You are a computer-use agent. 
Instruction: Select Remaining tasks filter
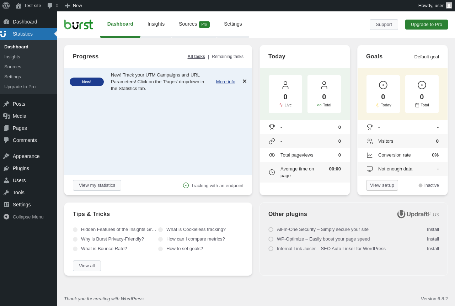(227, 57)
